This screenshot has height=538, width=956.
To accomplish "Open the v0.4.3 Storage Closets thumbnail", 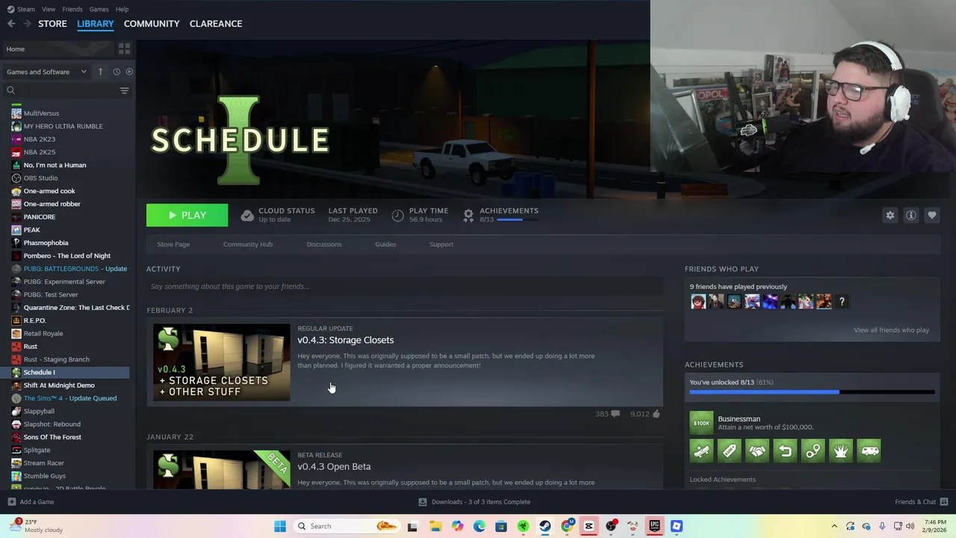I will pos(222,362).
